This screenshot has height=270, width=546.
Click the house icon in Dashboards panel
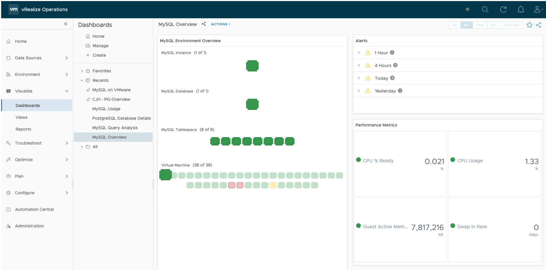(88, 36)
